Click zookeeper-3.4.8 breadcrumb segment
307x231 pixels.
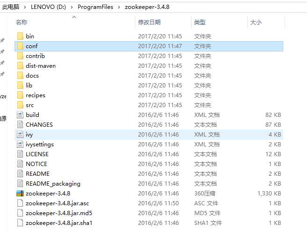point(147,7)
